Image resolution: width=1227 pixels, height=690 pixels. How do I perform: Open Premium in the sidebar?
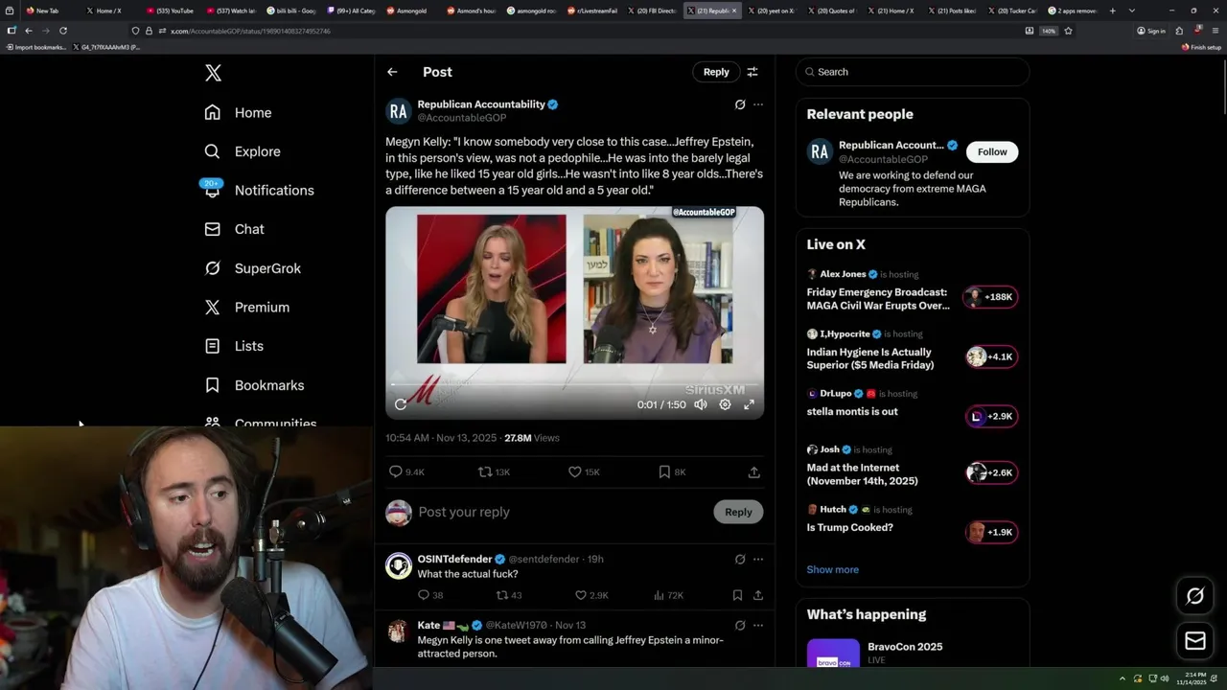pyautogui.click(x=247, y=307)
